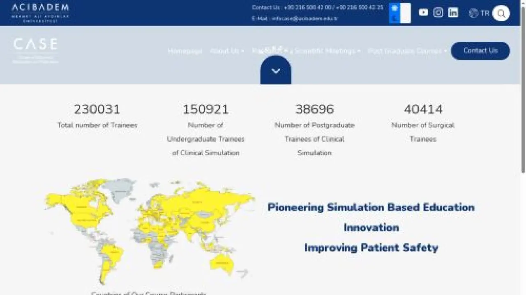Click the down-chevron scroll button
This screenshot has width=526, height=295.
[276, 70]
